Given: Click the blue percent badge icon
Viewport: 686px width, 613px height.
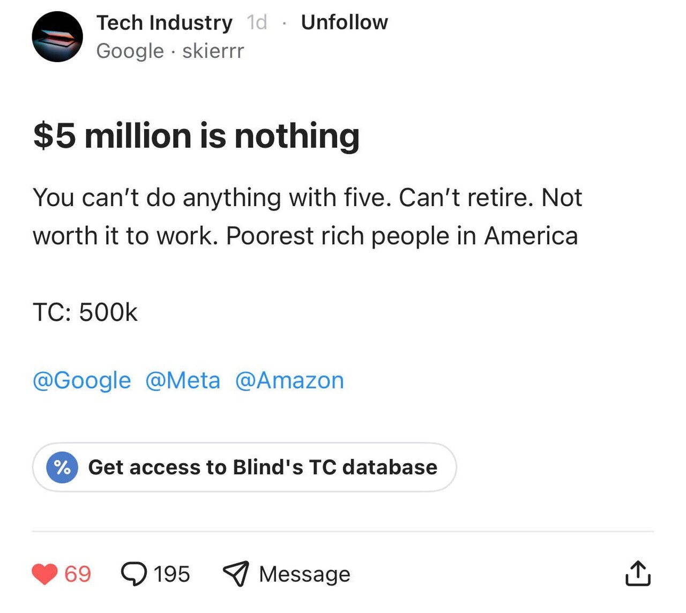Looking at the screenshot, I should 62,467.
